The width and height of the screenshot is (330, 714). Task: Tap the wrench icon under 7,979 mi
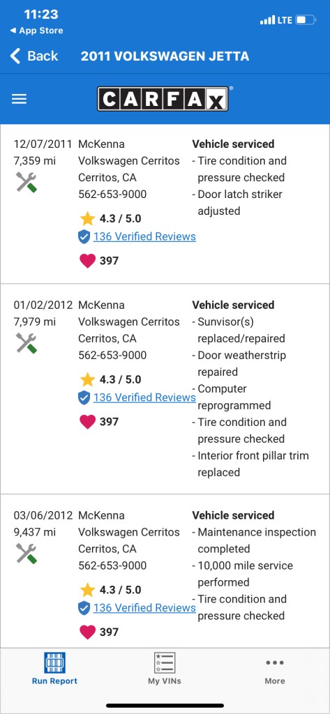click(x=27, y=343)
